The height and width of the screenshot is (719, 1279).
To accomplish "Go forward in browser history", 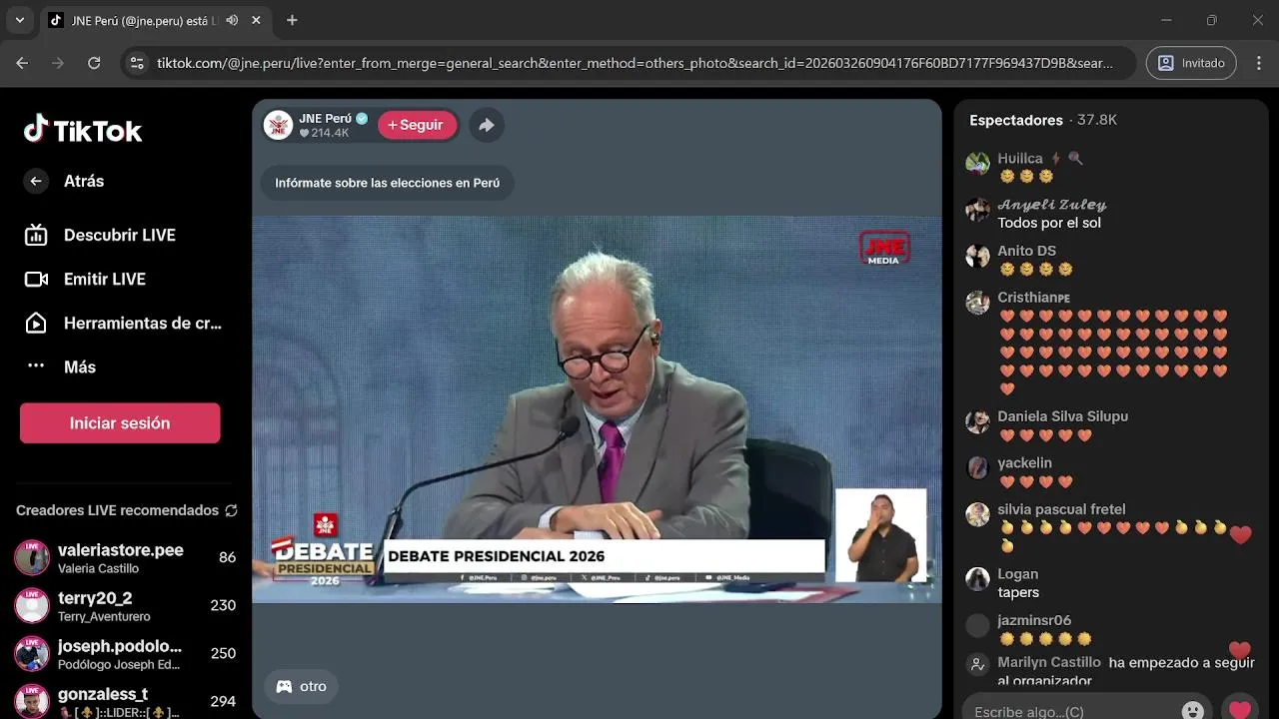I will coord(58,63).
